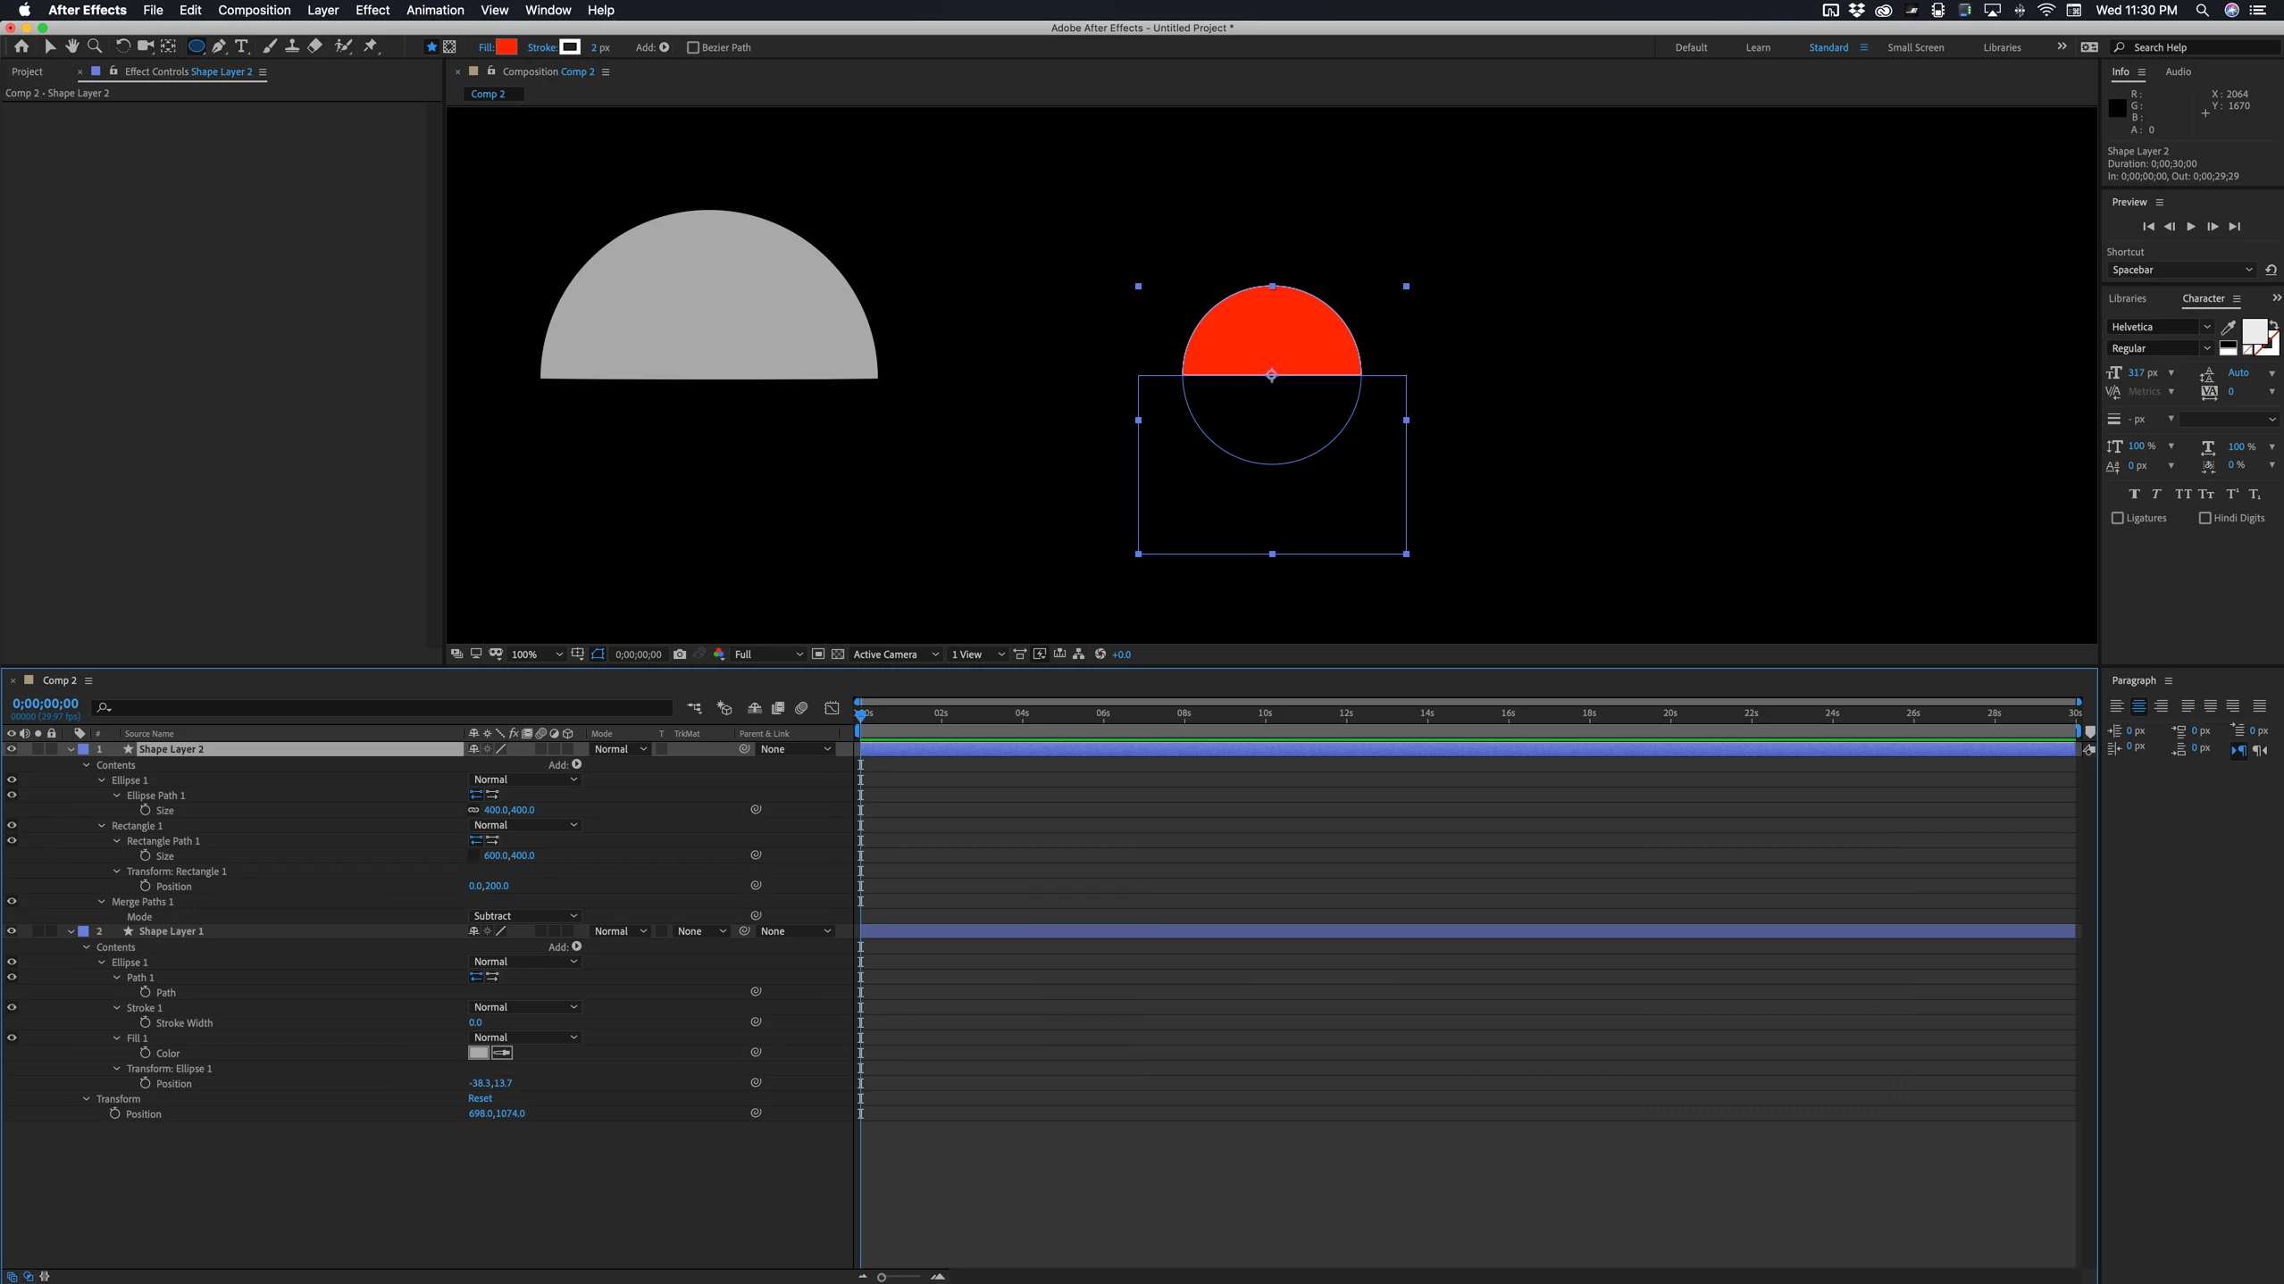Open Merge Paths Mode dropdown showing Subtract

(x=524, y=916)
